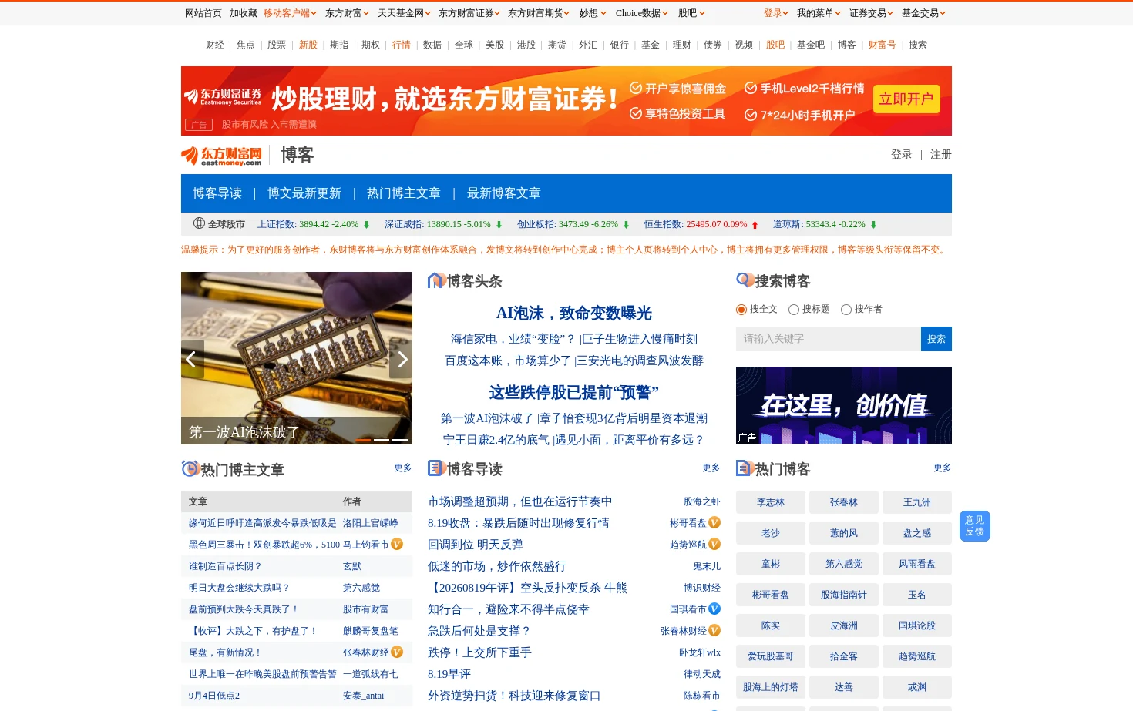Open headline 这些跌停股已提前“预警”
Screen dimensions: 1133x711
pyautogui.click(x=574, y=392)
